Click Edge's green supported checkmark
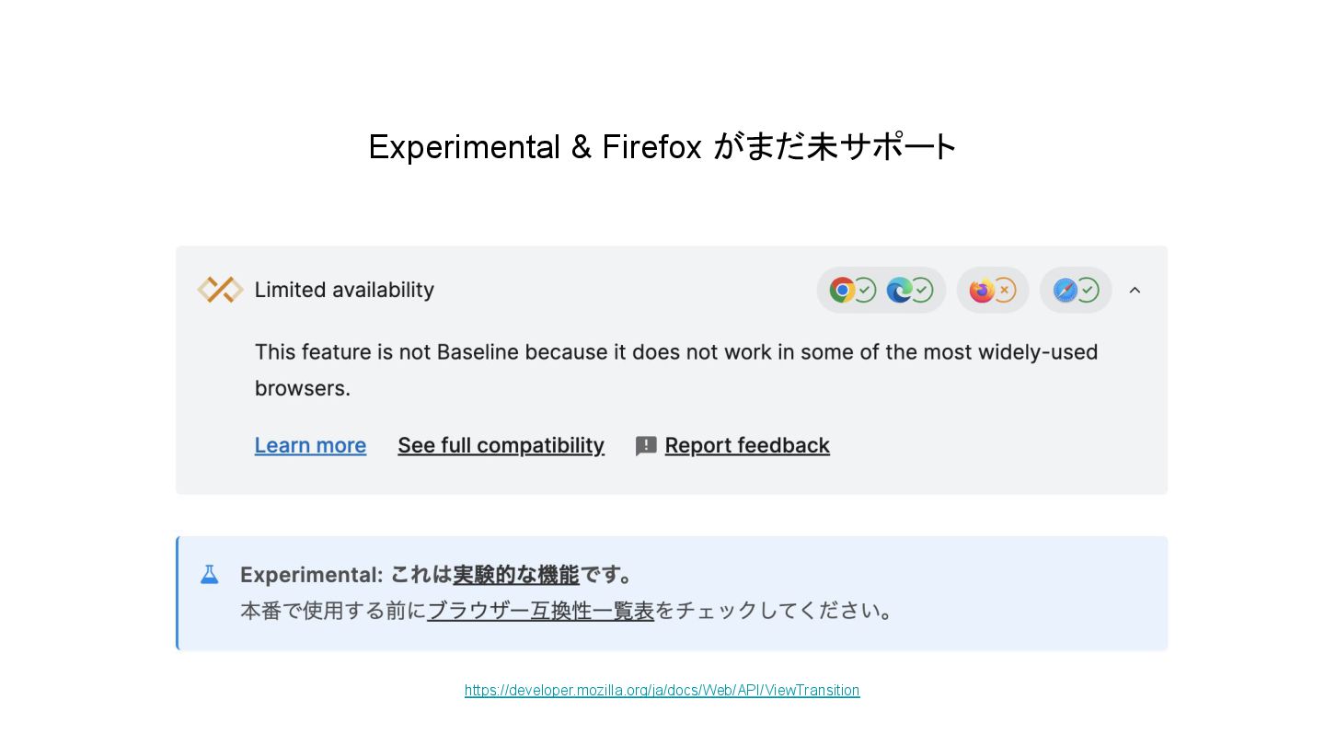The image size is (1325, 745). pyautogui.click(x=922, y=291)
